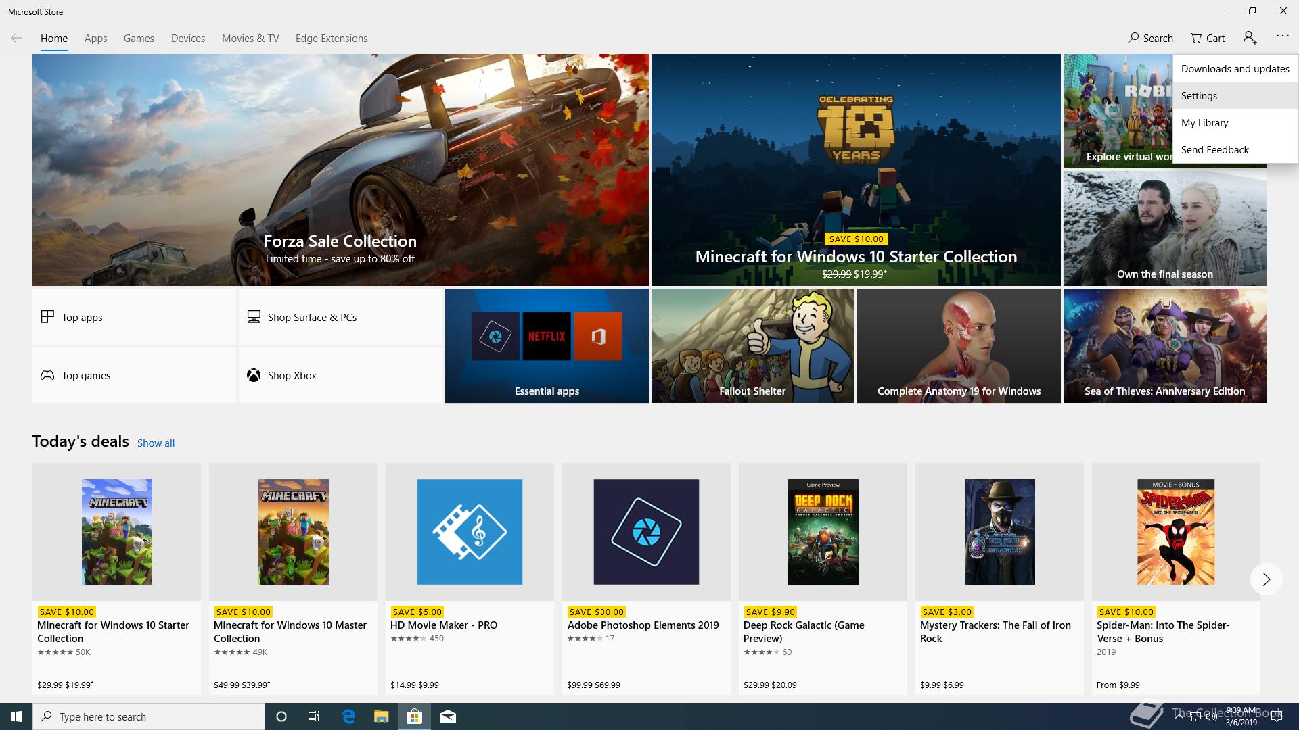Open Forza Sale Collection banner
The image size is (1299, 730).
(x=340, y=170)
